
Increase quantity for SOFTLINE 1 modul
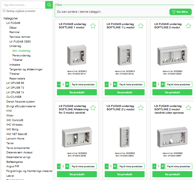click(x=67, y=84)
